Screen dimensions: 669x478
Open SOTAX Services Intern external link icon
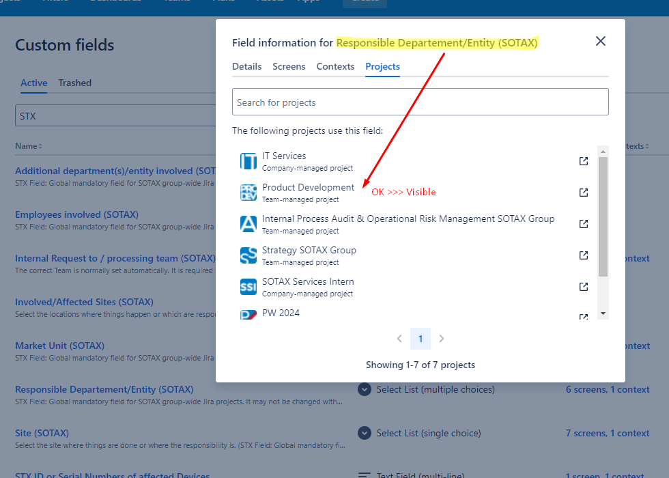coord(584,286)
